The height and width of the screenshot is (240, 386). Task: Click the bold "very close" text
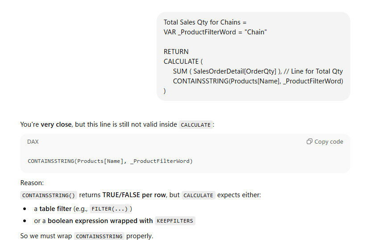click(56, 124)
